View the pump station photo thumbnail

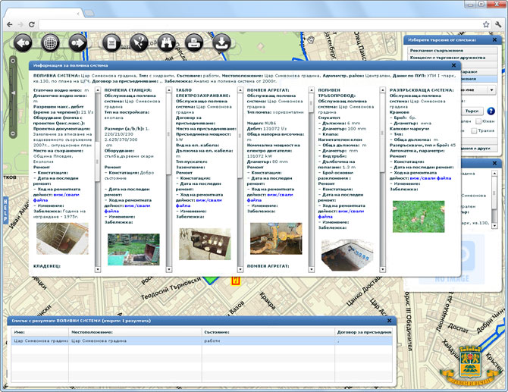[133, 249]
